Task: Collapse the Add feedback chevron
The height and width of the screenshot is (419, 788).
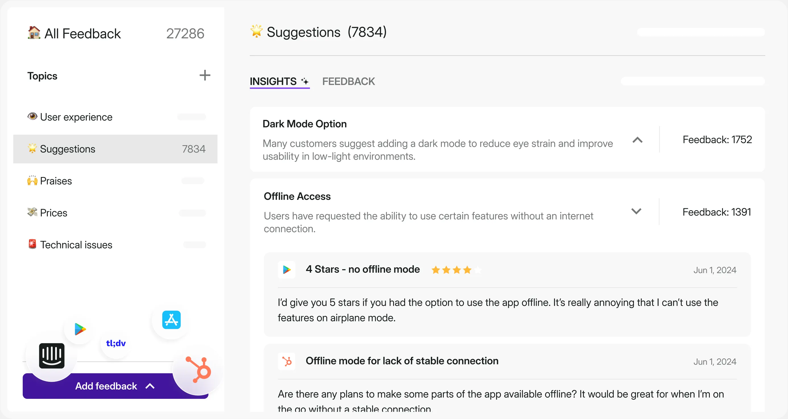Action: 150,386
